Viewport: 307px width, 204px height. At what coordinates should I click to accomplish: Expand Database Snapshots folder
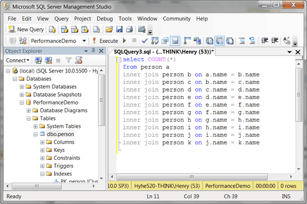pos(22,95)
